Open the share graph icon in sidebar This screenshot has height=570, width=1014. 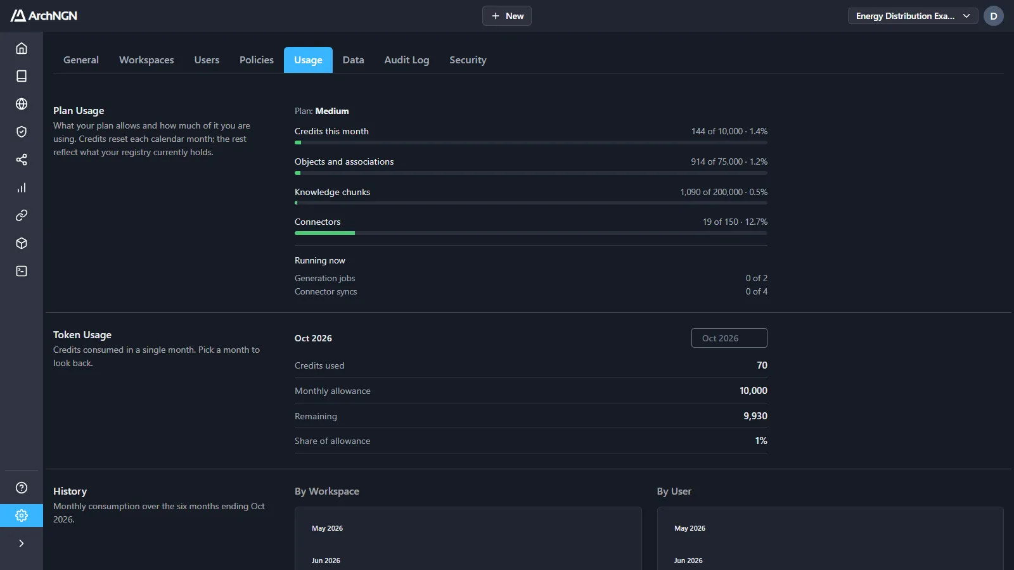(x=22, y=160)
